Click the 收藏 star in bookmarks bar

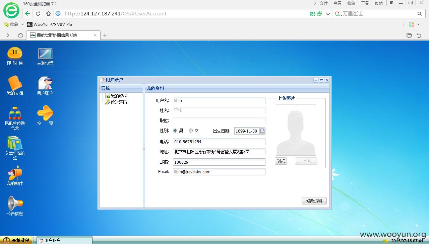(x=6, y=24)
